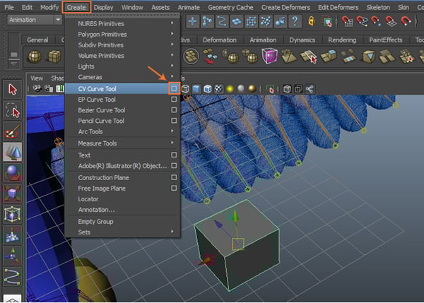Select the arrow Select tool in toolbox
The image size is (424, 303).
coord(12,90)
